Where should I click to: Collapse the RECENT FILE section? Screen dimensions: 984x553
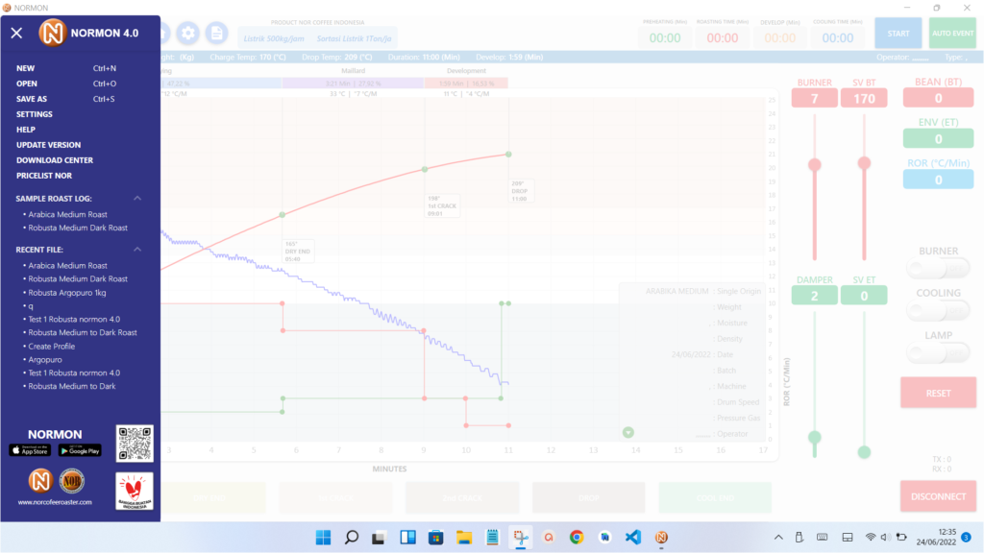point(137,250)
